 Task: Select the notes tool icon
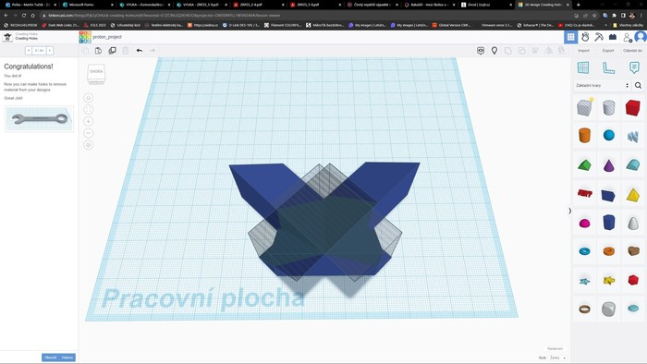634,67
